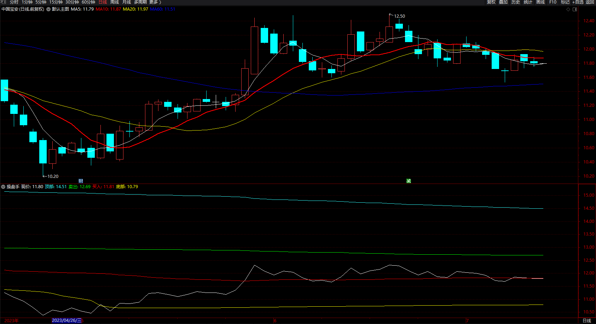
Task: Click the 买入: 11.81 readout
Action: coord(103,187)
